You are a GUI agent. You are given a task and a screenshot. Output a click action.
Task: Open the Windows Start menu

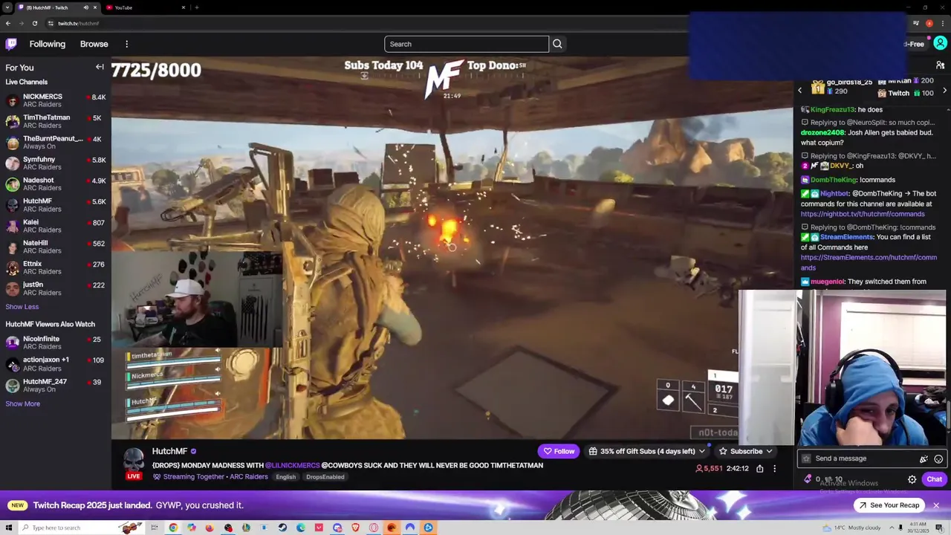tap(7, 528)
